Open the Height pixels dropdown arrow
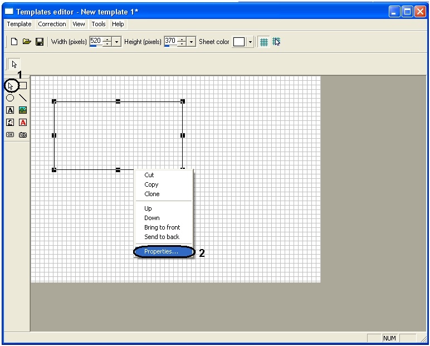 click(x=192, y=42)
